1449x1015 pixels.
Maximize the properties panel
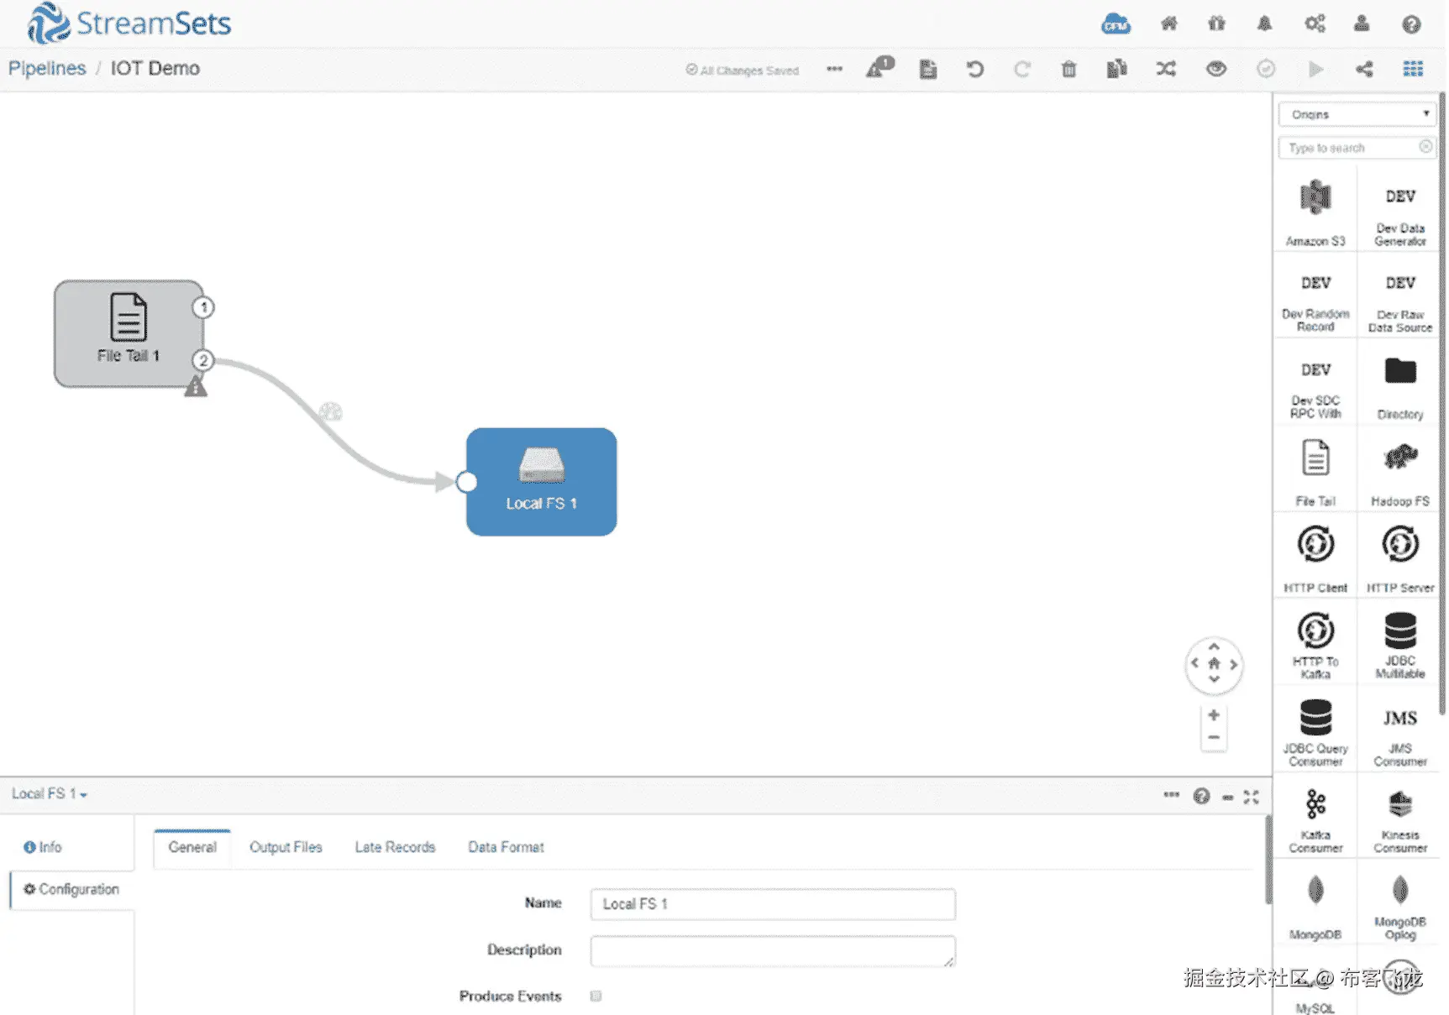click(1251, 797)
